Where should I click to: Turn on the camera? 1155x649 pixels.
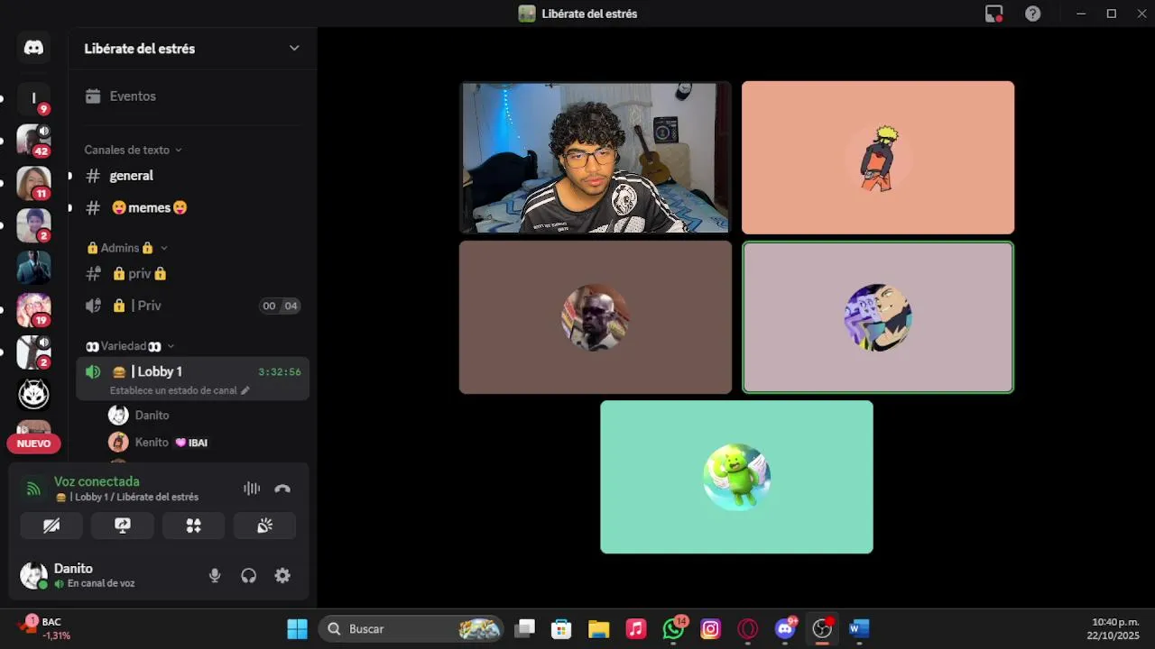(x=51, y=526)
